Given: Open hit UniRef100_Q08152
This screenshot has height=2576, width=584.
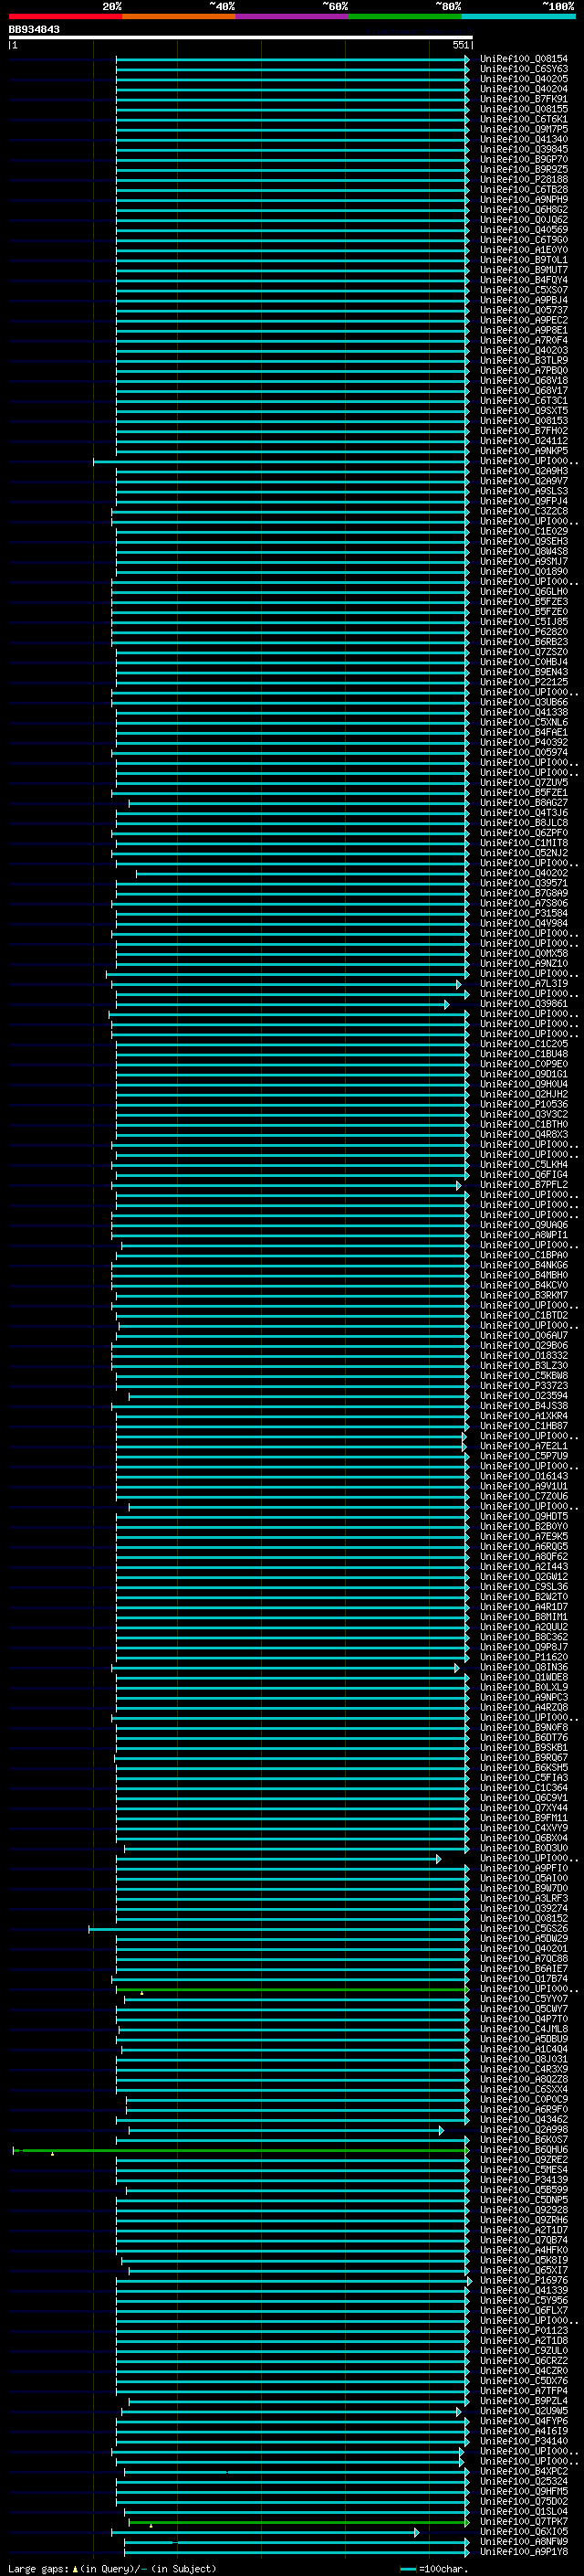Looking at the screenshot, I should tap(523, 1918).
